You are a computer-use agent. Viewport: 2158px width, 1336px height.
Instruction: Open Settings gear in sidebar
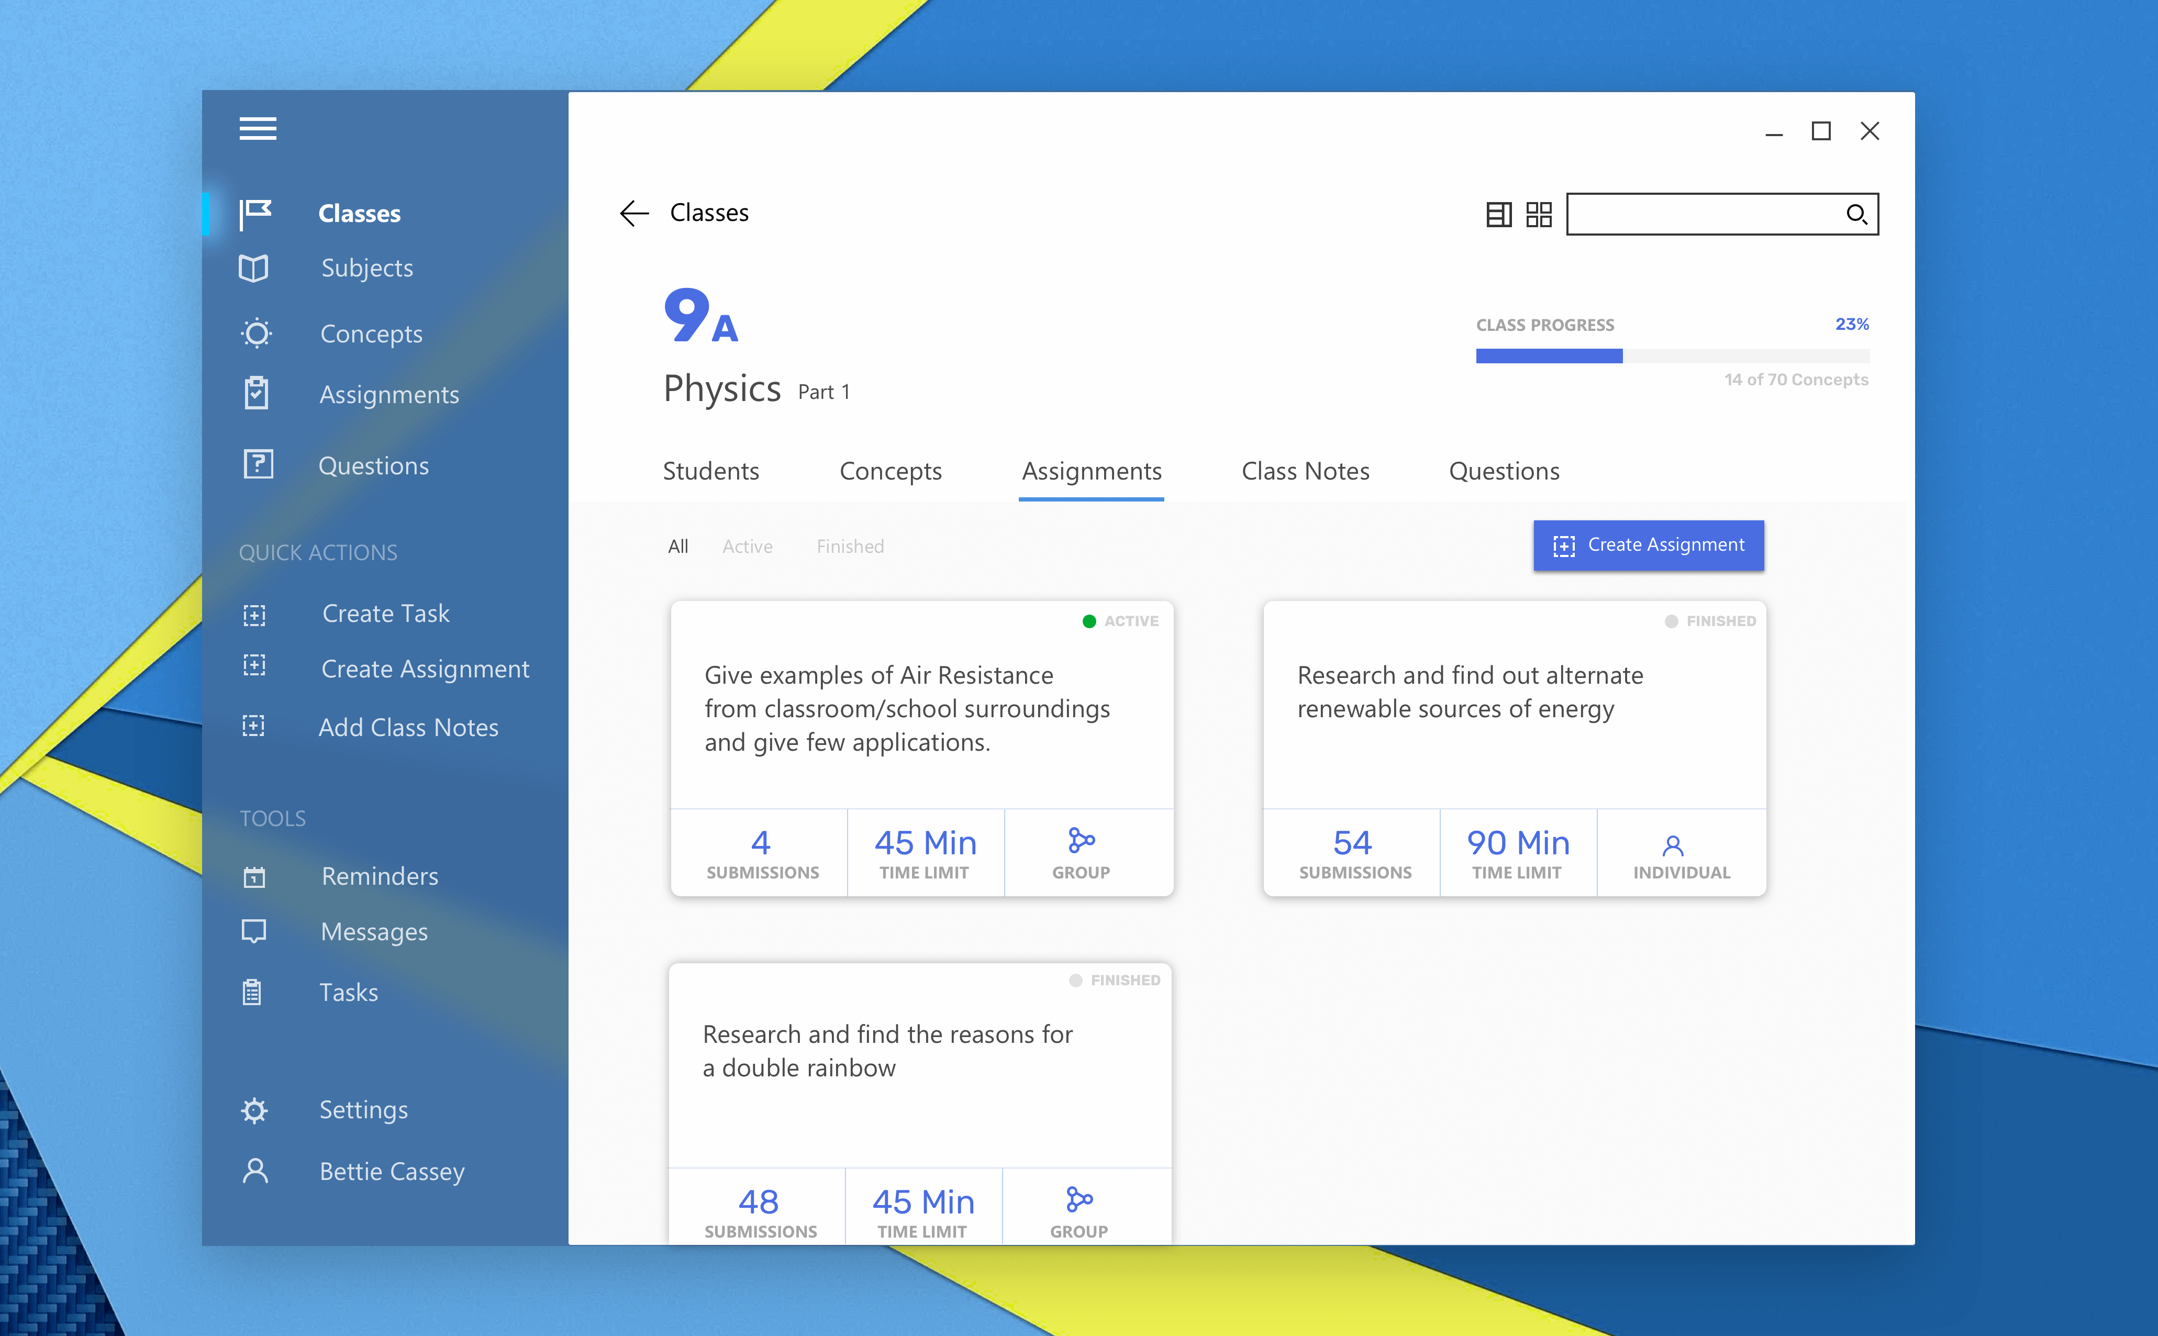click(362, 1110)
